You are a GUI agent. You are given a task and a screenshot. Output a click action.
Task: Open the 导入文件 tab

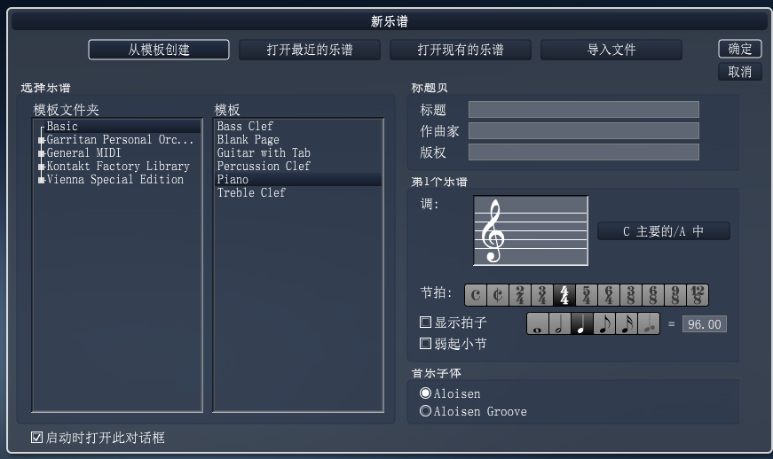tap(611, 50)
